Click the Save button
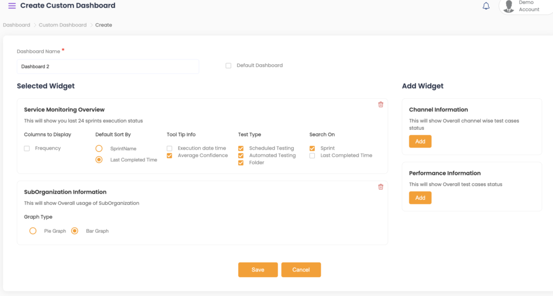The image size is (553, 296). point(258,270)
